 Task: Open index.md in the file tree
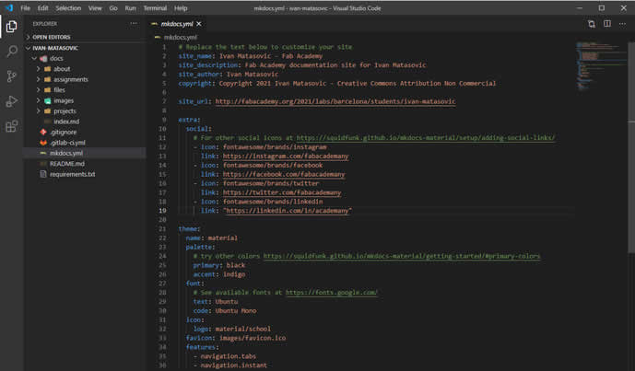pos(66,122)
